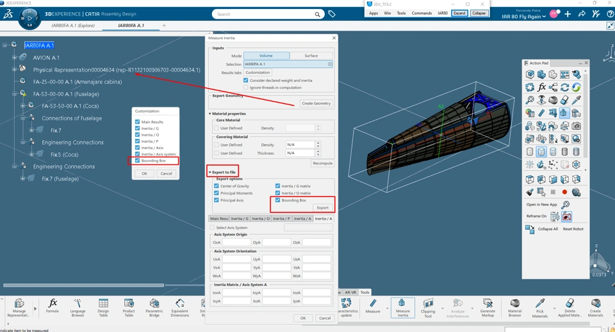The width and height of the screenshot is (615, 332).
Task: Click the Export button
Action: click(322, 208)
